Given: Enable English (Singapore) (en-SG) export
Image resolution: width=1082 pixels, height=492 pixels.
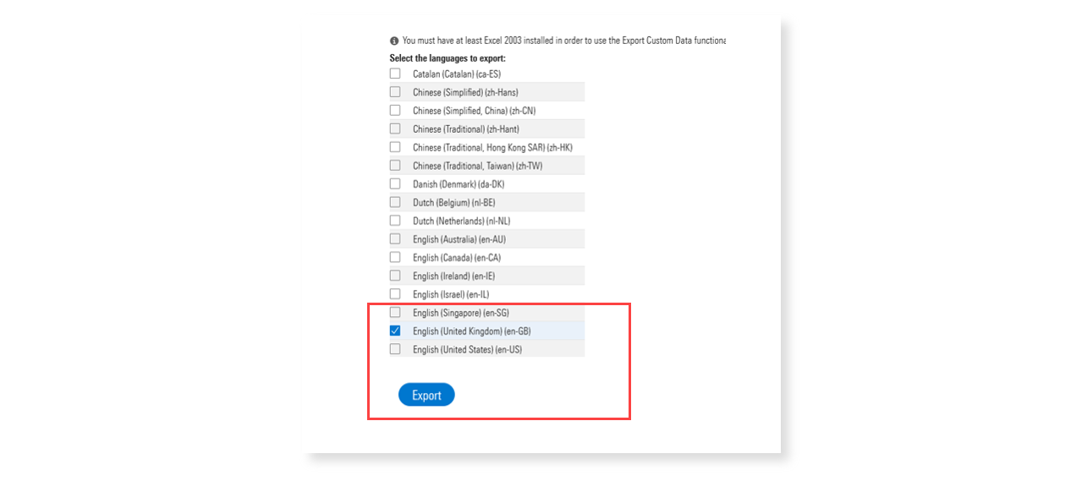Looking at the screenshot, I should point(394,312).
